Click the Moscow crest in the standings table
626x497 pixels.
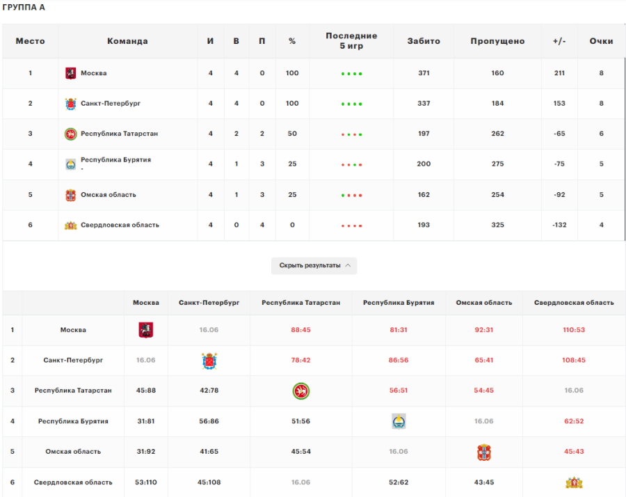70,73
